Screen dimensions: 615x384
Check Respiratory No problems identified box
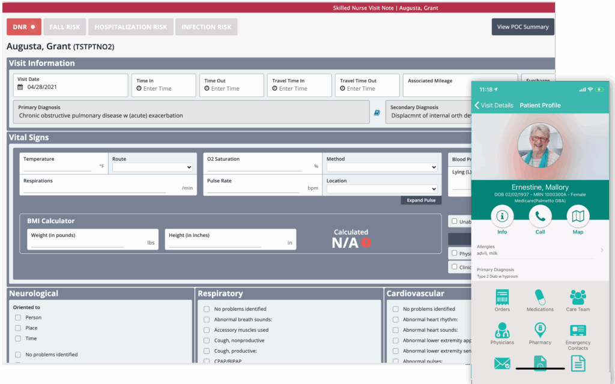pyautogui.click(x=207, y=309)
